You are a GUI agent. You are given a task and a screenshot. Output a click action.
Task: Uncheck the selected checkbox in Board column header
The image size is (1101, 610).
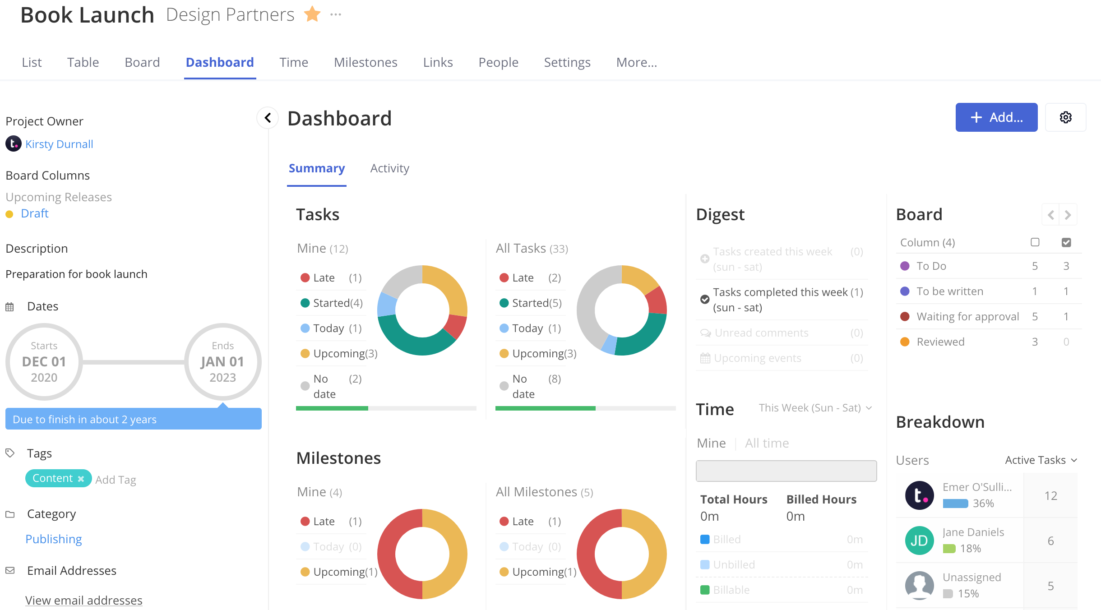[1066, 242]
